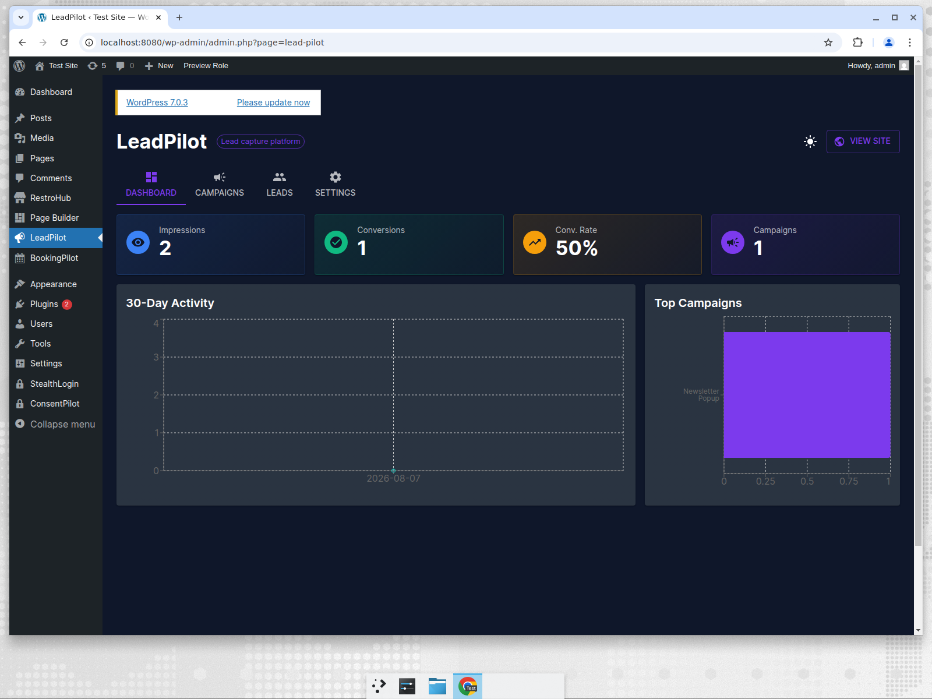Open the SETTINGS tab in LeadPilot
Image resolution: width=932 pixels, height=699 pixels.
tap(335, 185)
